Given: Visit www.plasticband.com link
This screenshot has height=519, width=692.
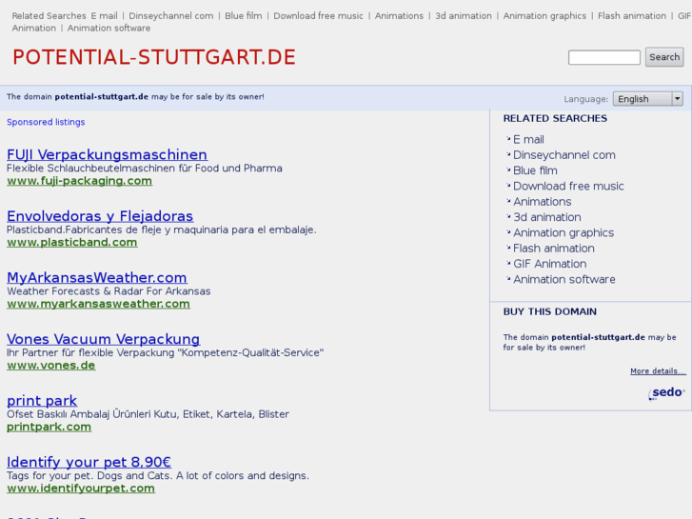Looking at the screenshot, I should (x=72, y=242).
